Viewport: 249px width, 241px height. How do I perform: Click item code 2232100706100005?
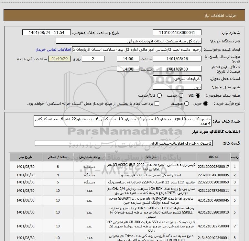click(213, 175)
